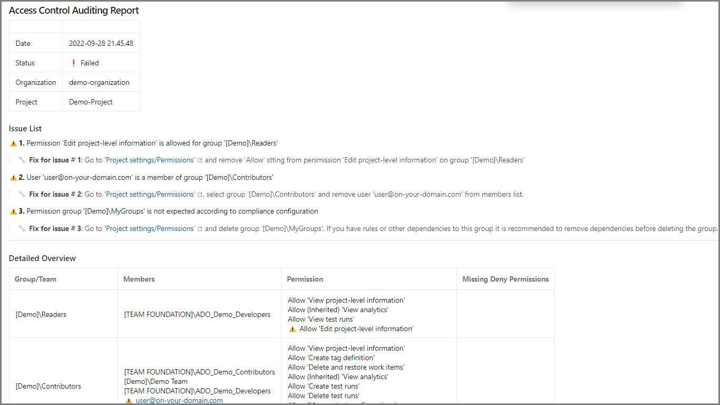Screen dimensions: 720x405
Task: Click issue 1 text about Edit project-level information
Action: coord(152,143)
